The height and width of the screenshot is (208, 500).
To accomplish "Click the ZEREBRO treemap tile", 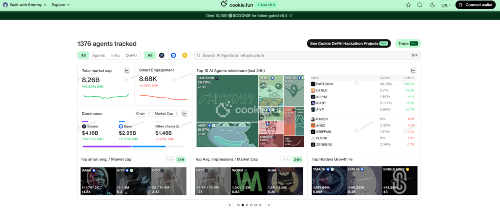I will 271,141.
